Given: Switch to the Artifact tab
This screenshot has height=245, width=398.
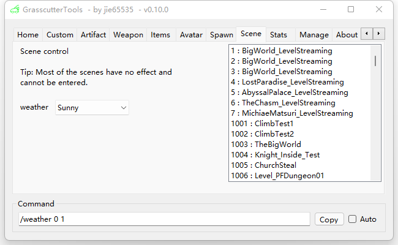Looking at the screenshot, I should point(93,35).
